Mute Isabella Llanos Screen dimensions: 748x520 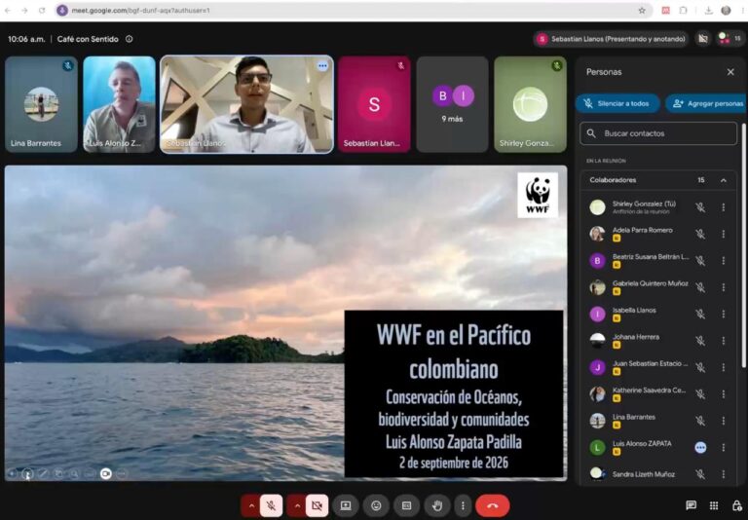(x=700, y=315)
